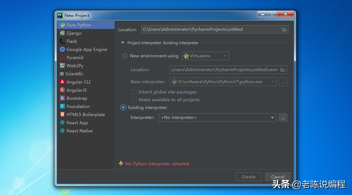Image resolution: width=352 pixels, height=195 pixels.
Task: Select the Angular CLI icon
Action: tap(63, 82)
